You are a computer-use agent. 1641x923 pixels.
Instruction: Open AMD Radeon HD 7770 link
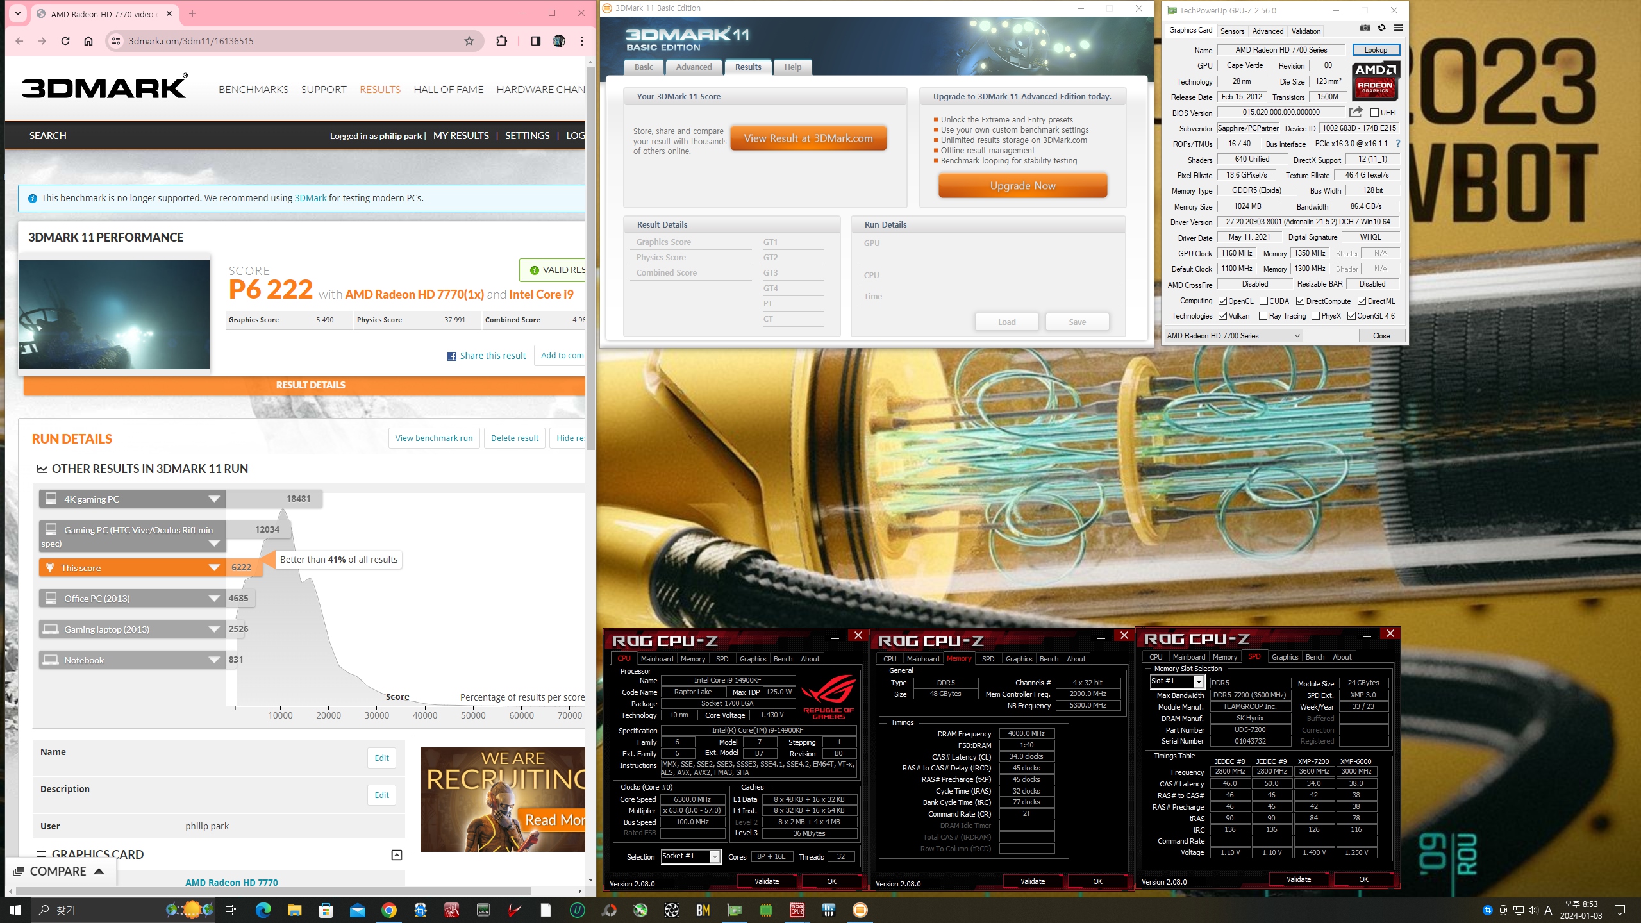pos(231,883)
